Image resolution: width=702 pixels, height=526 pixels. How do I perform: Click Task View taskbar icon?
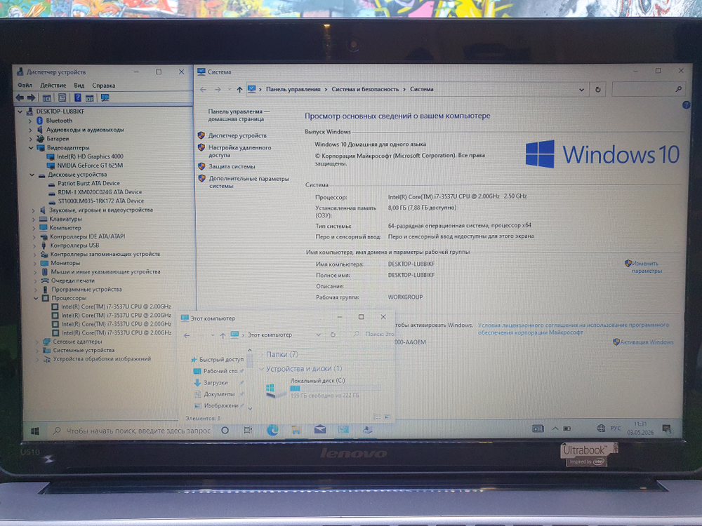[x=248, y=431]
